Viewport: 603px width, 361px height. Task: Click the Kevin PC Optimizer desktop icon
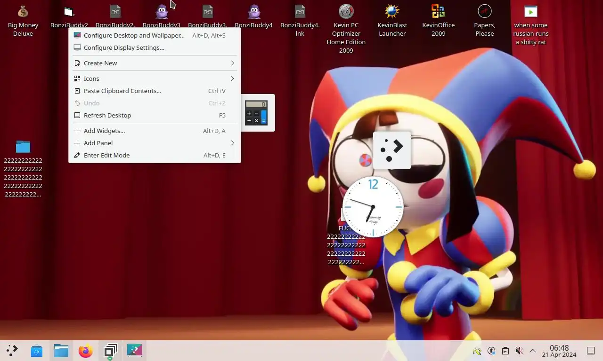346,11
